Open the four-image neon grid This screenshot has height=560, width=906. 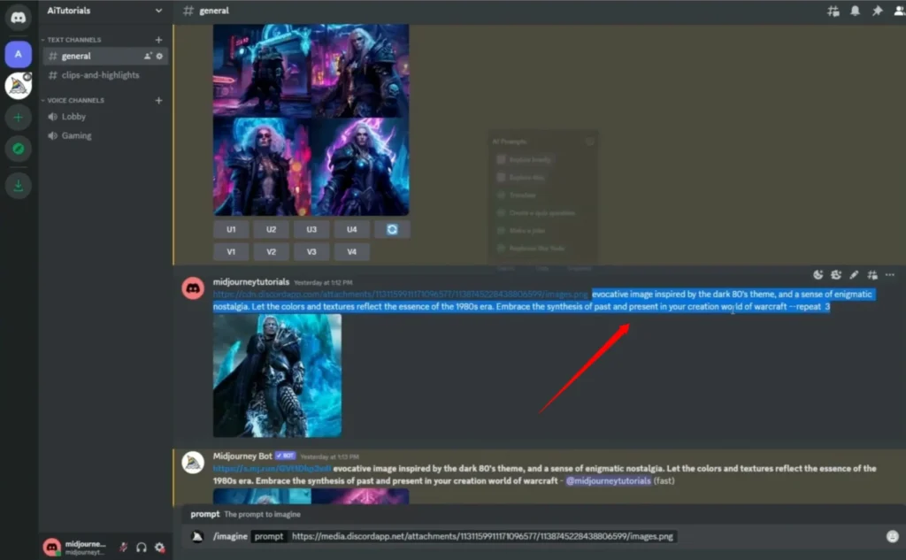pyautogui.click(x=311, y=119)
